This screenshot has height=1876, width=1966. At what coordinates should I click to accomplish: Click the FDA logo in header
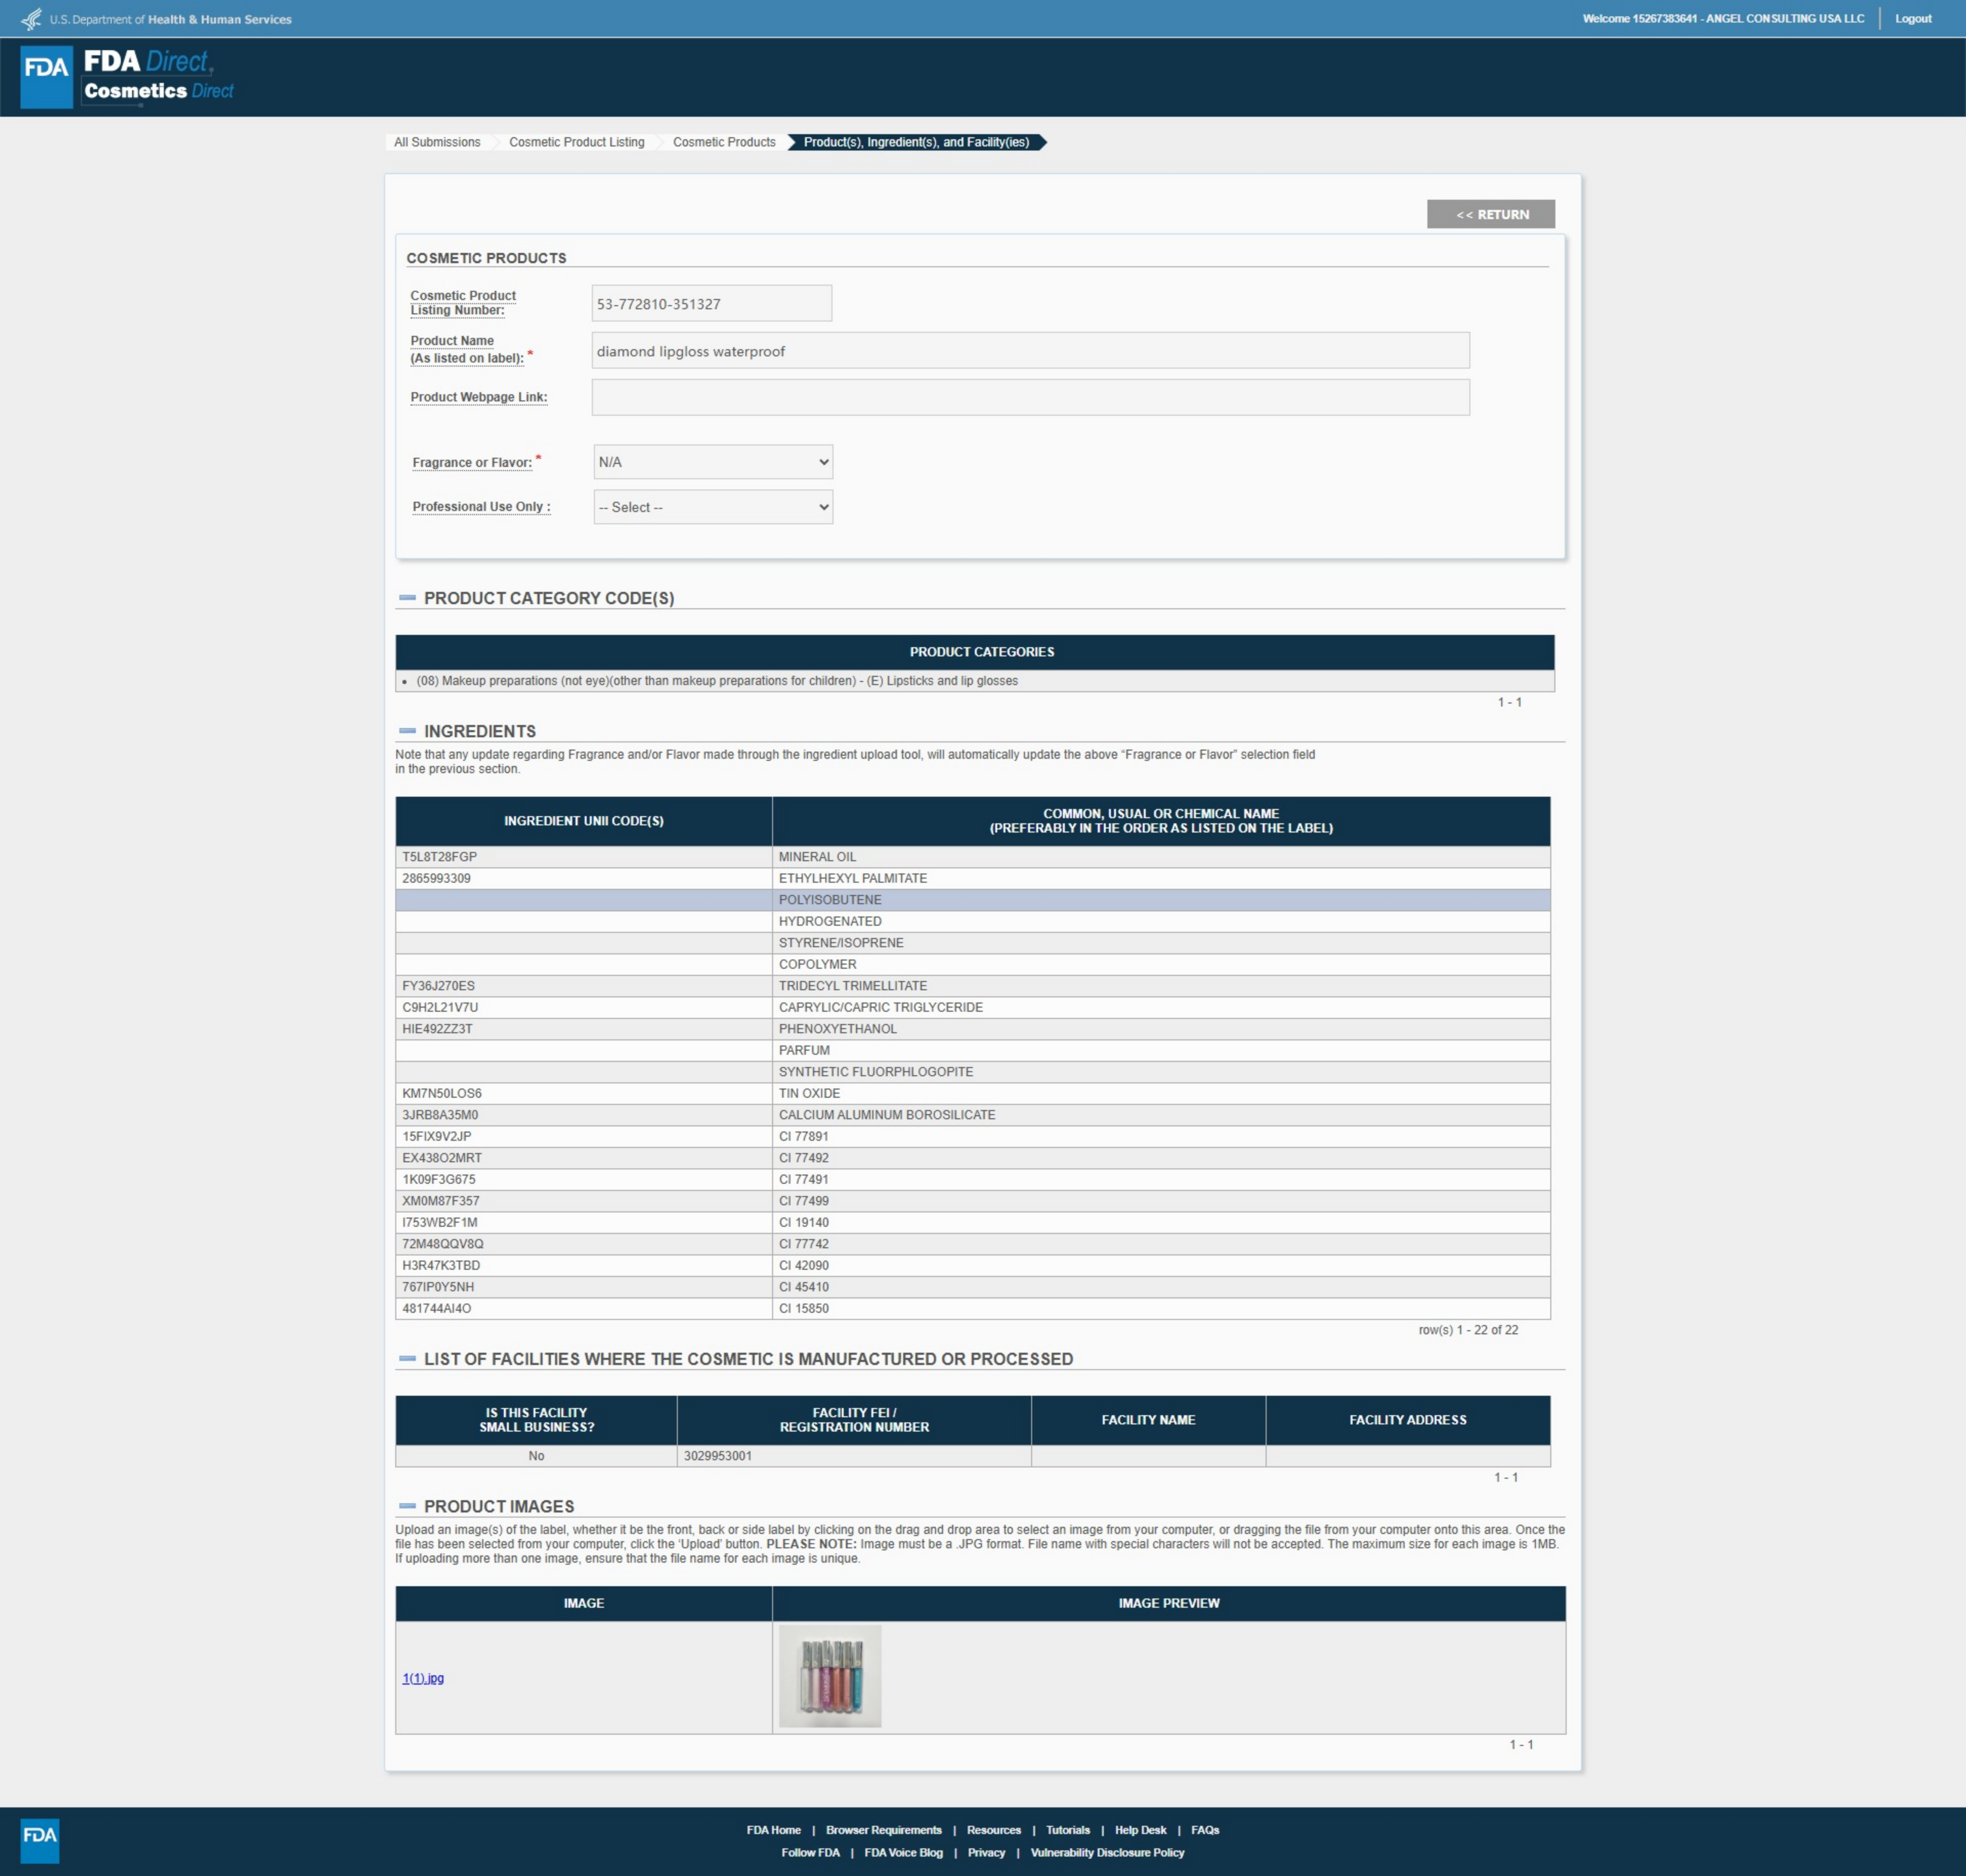(x=47, y=76)
